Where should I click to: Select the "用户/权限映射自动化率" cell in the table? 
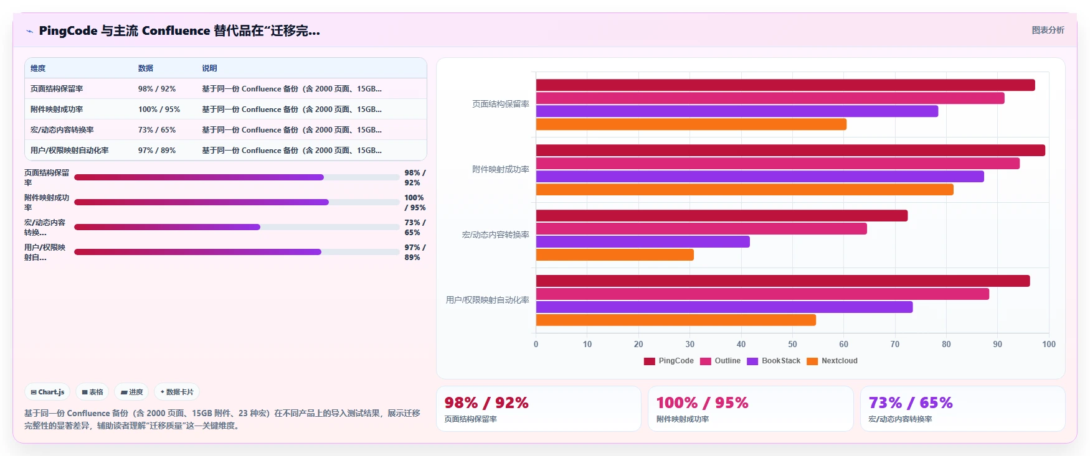(x=70, y=151)
